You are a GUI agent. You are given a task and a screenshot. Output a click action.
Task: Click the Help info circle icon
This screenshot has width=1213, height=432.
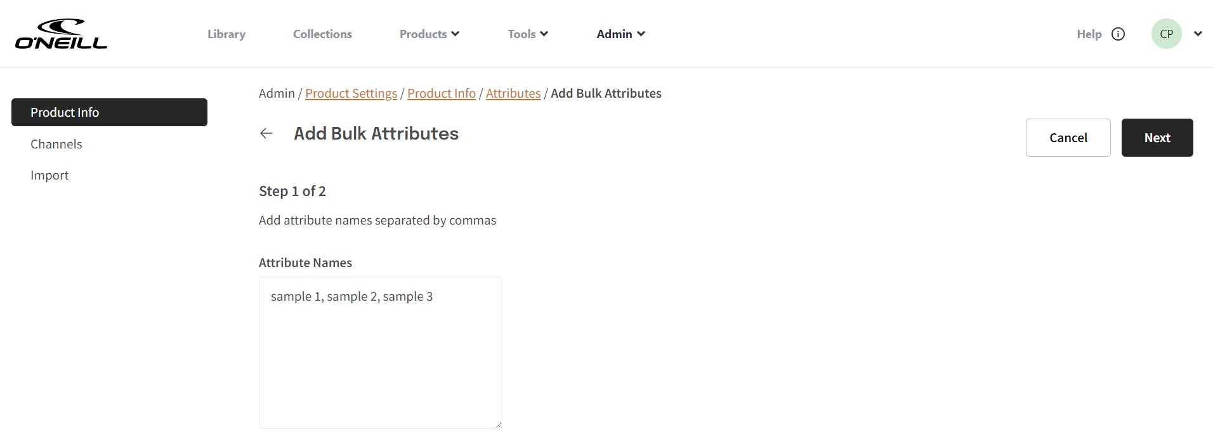(1118, 34)
